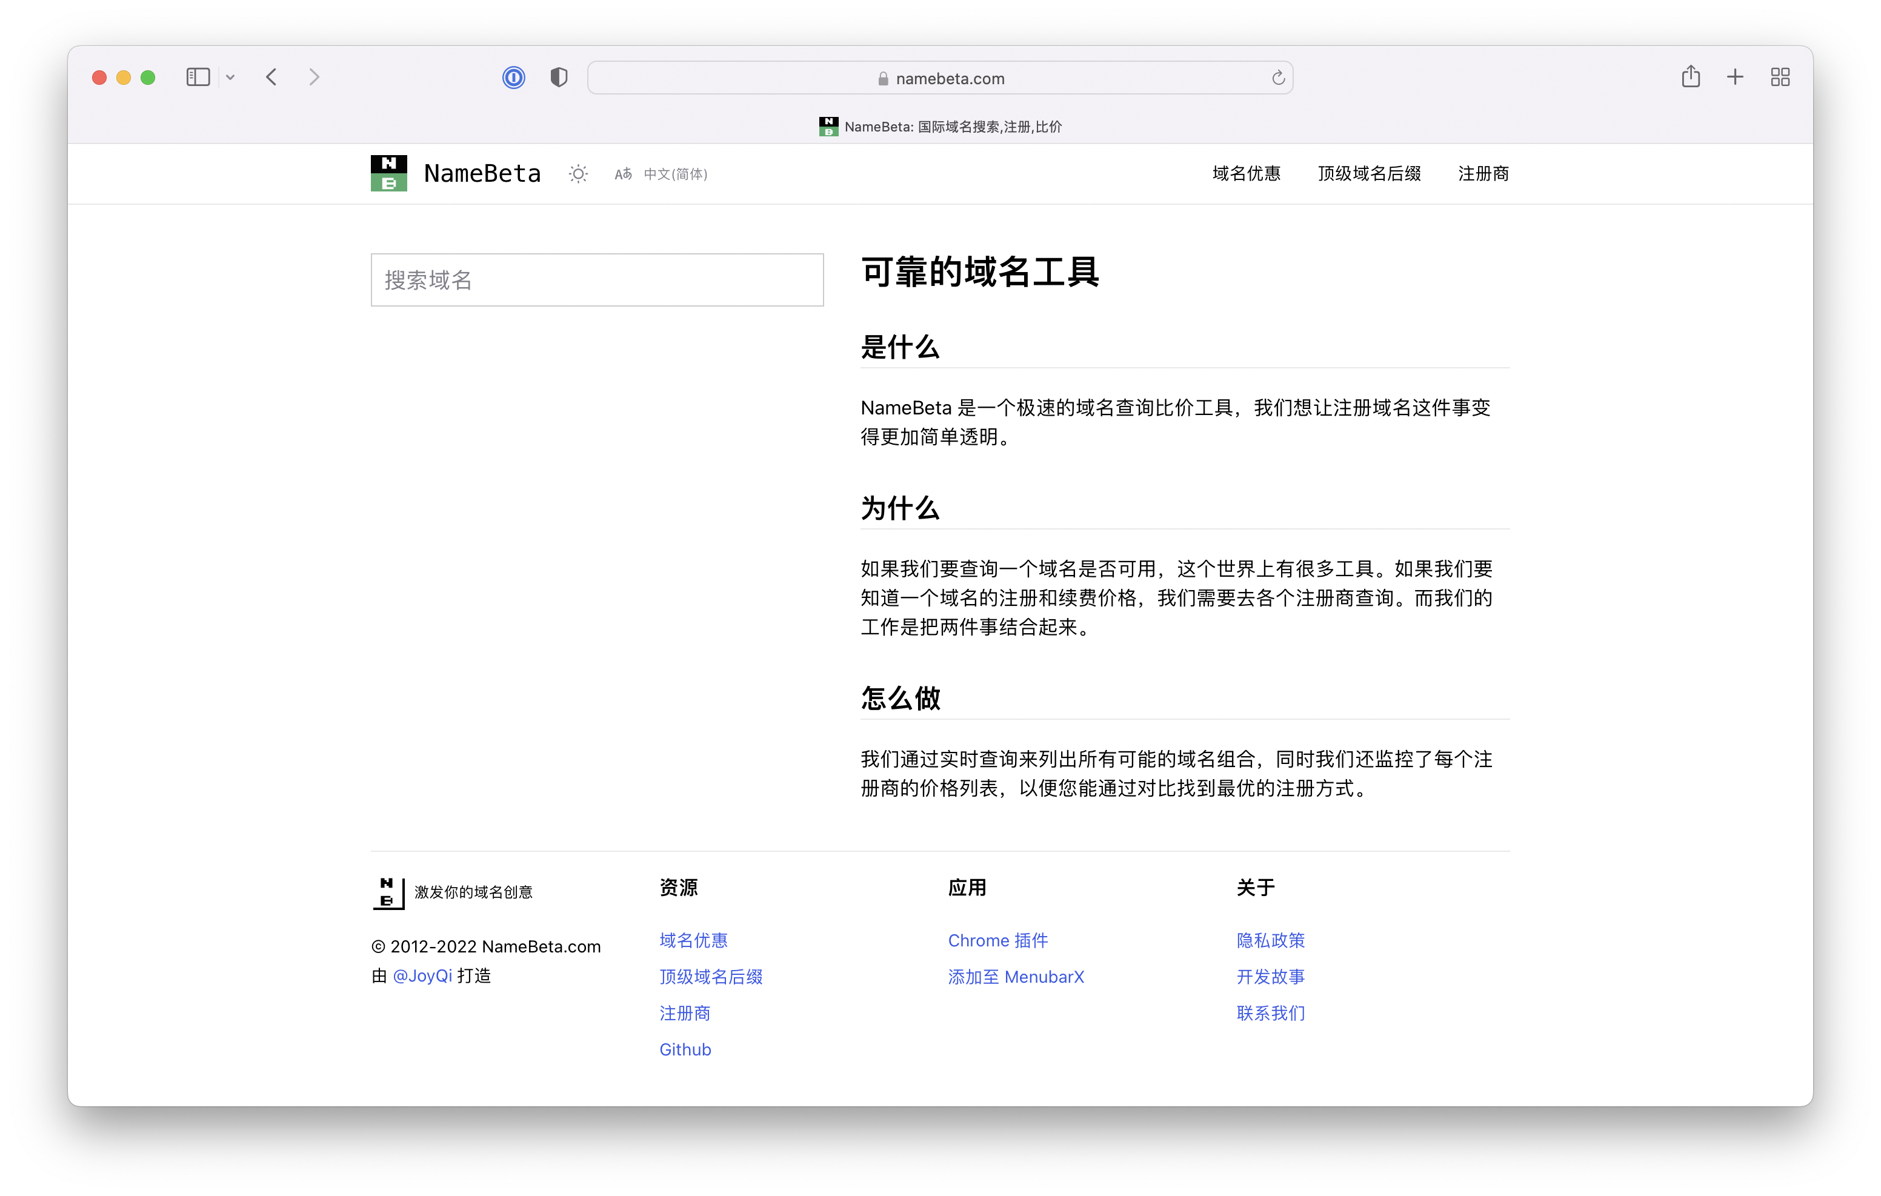Screen dimensions: 1881x1196
Task: Open footer 顶级域名后缀 link
Action: tap(711, 977)
